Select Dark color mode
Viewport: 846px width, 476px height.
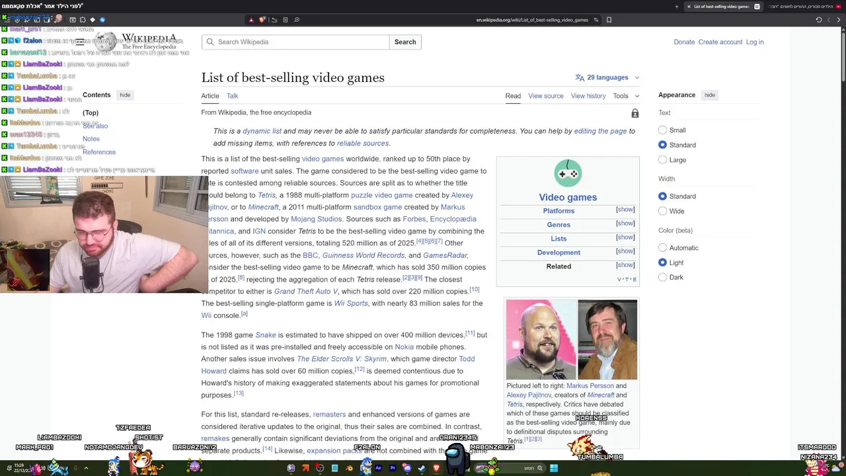662,277
